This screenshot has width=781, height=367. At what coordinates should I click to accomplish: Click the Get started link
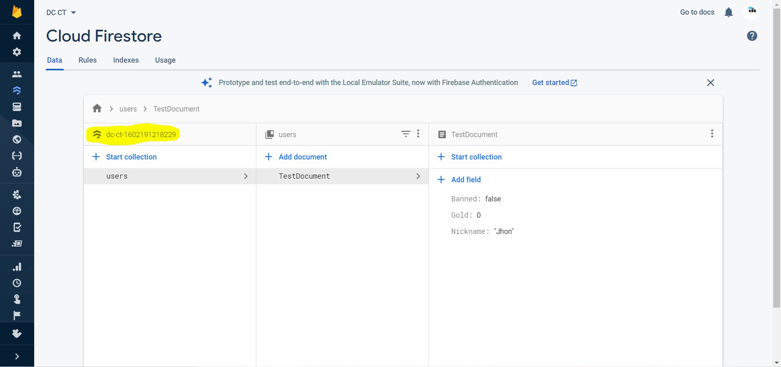pos(554,83)
